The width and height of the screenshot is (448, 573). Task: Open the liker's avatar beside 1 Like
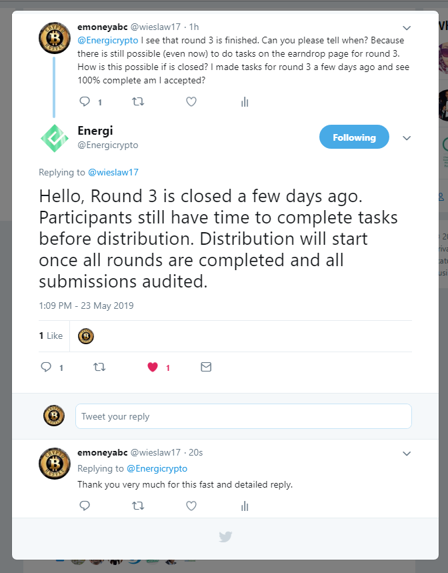tap(86, 336)
